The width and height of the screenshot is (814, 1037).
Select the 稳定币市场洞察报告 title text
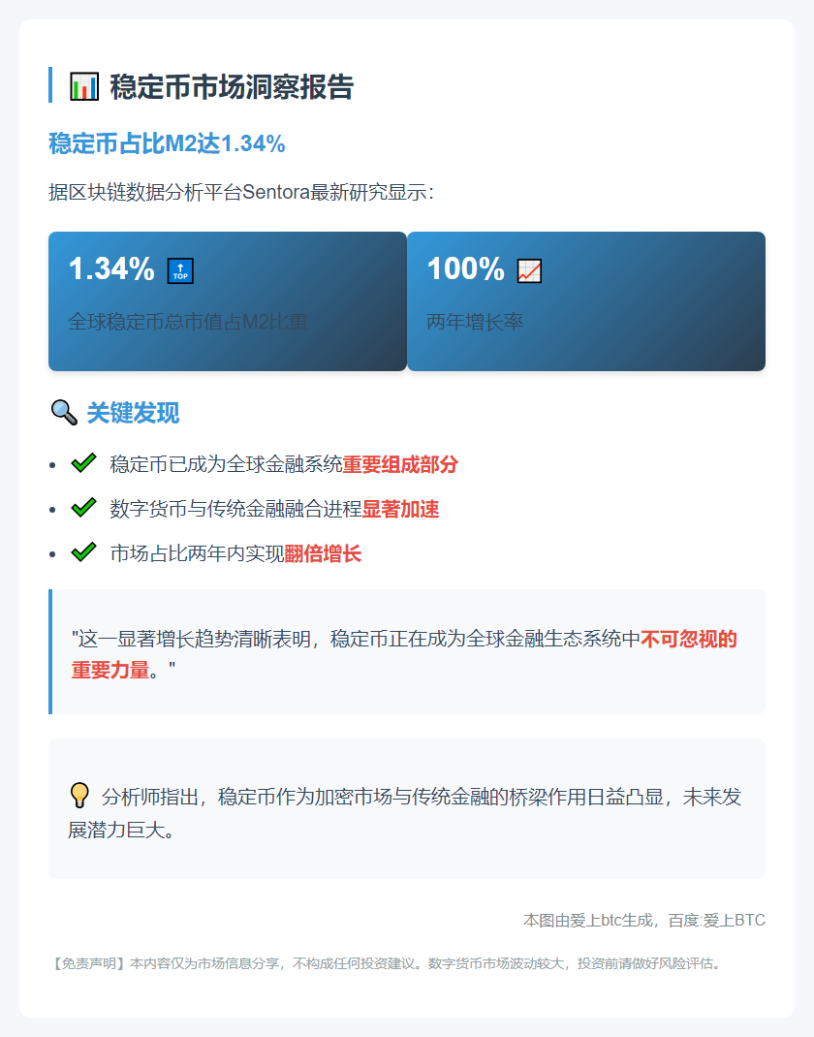pyautogui.click(x=232, y=87)
